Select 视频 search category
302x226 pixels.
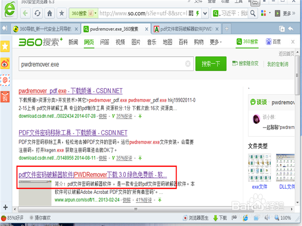(120, 42)
